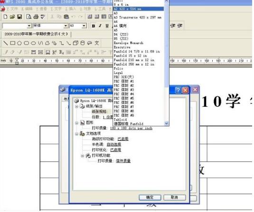Open the 编辑 menu
The width and height of the screenshot is (254, 212).
pos(27,9)
